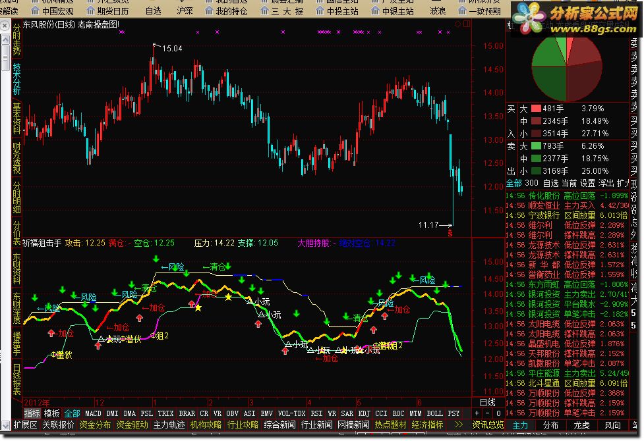
Task: Zoom in the chart with the + button
Action: coord(477,413)
